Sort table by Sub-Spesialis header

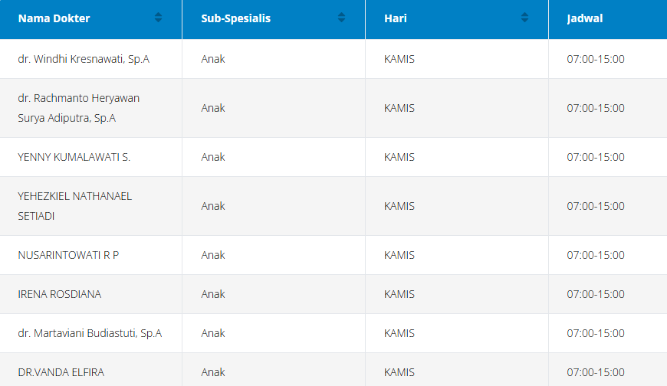coord(235,18)
